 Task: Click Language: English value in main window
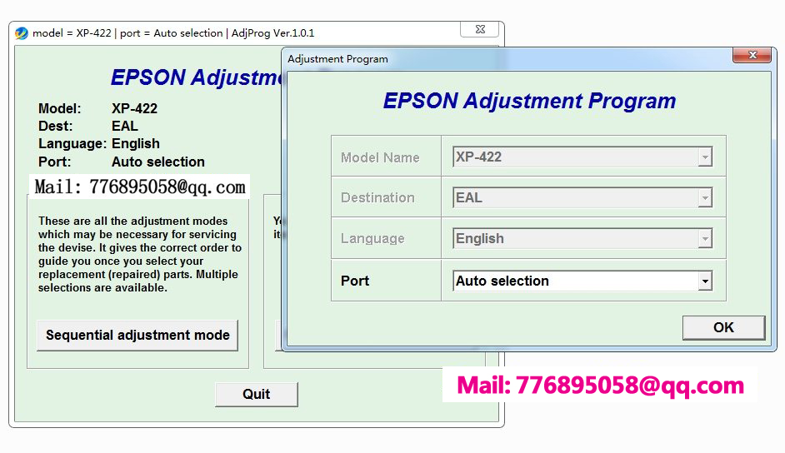tap(136, 143)
